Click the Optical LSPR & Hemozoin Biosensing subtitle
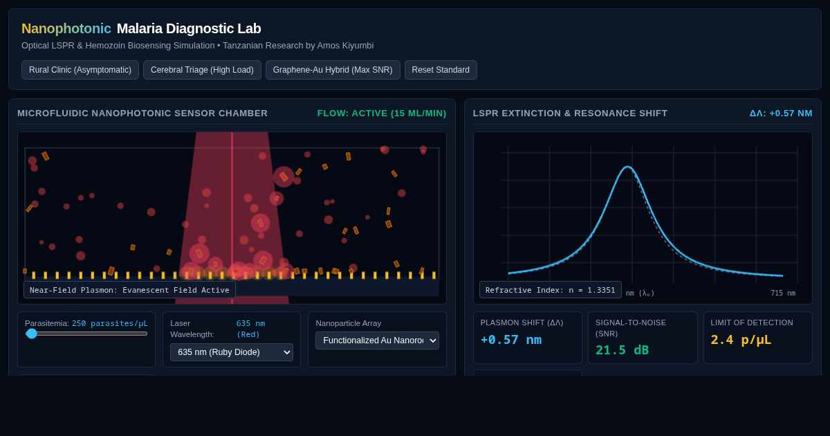Image resolution: width=830 pixels, height=436 pixels. 198,46
